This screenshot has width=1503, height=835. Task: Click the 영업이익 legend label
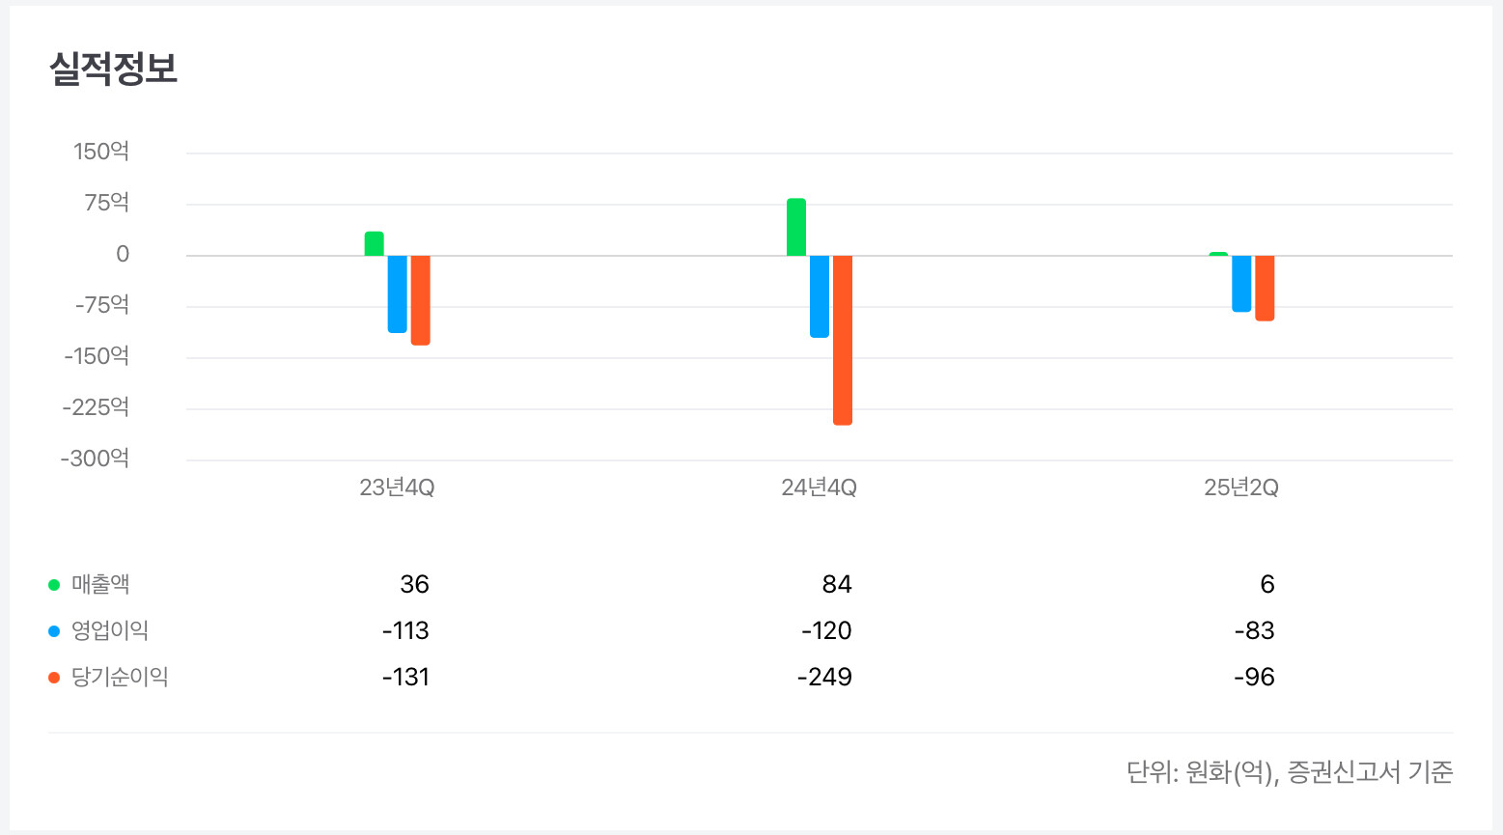click(110, 631)
